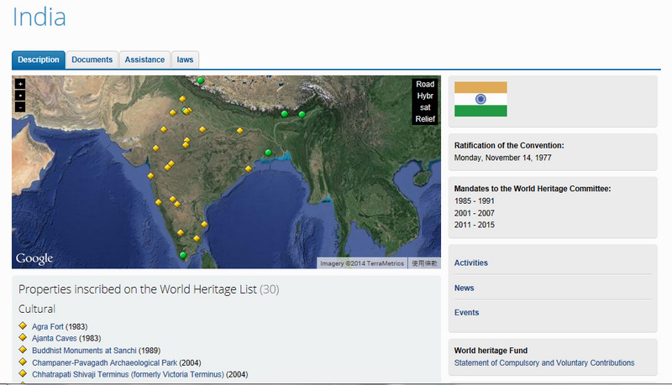672x385 pixels.
Task: Click the 'World heritage Fund' heading
Action: pos(491,351)
